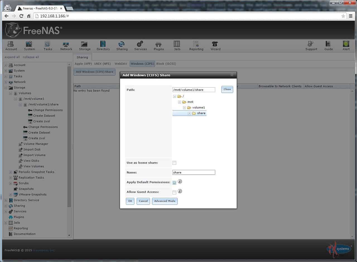Image resolution: width=357 pixels, height=262 pixels.
Task: Click the FreeNAS logo
Action: (33, 30)
